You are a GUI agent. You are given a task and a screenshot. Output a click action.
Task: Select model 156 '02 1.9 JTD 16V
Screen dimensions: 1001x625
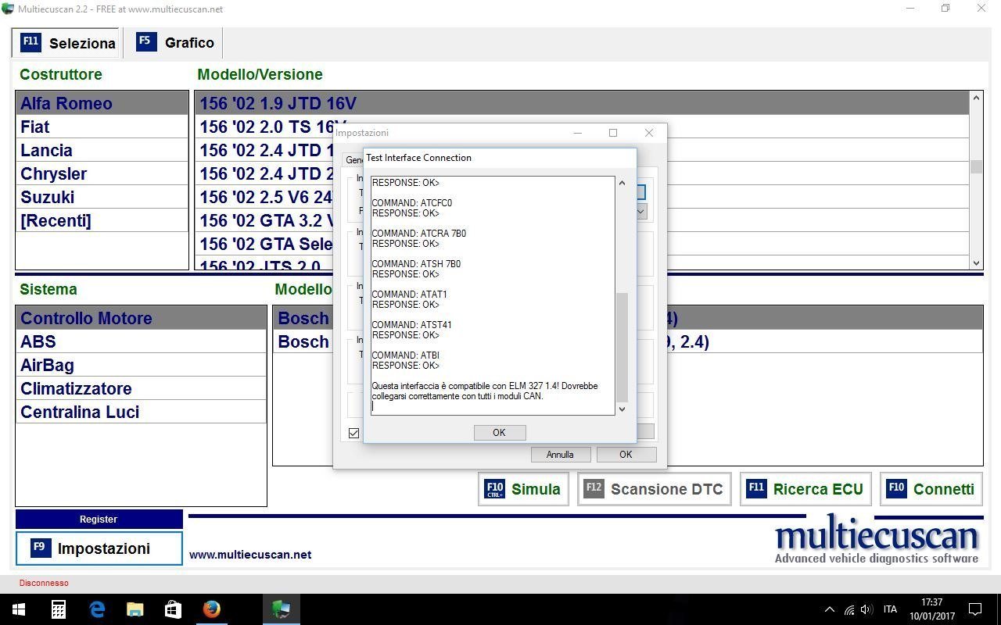(582, 103)
